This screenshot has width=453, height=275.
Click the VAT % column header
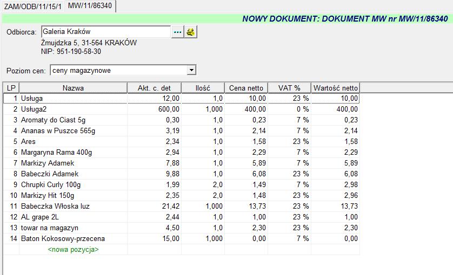[290, 88]
